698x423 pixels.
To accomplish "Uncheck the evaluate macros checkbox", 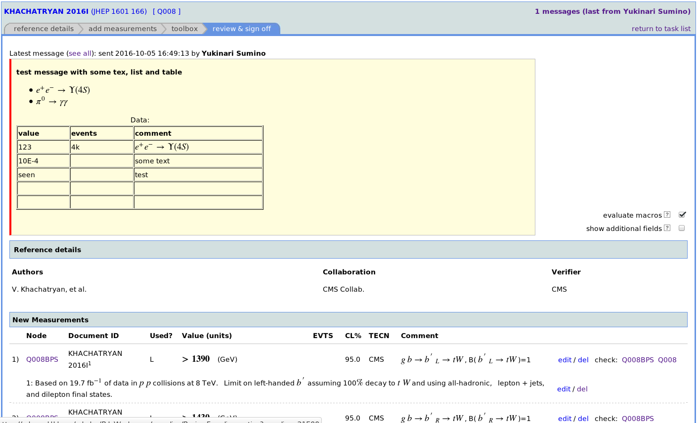I will [682, 215].
